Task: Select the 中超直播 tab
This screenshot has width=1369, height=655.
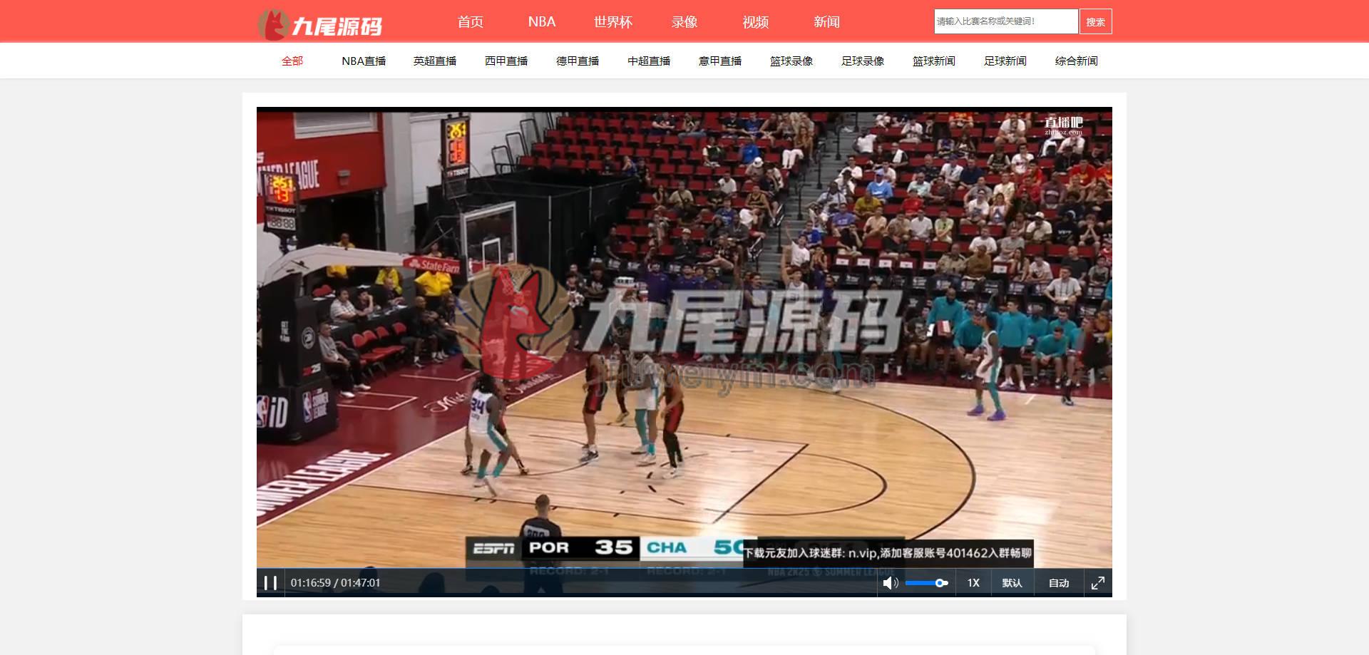Action: (649, 61)
